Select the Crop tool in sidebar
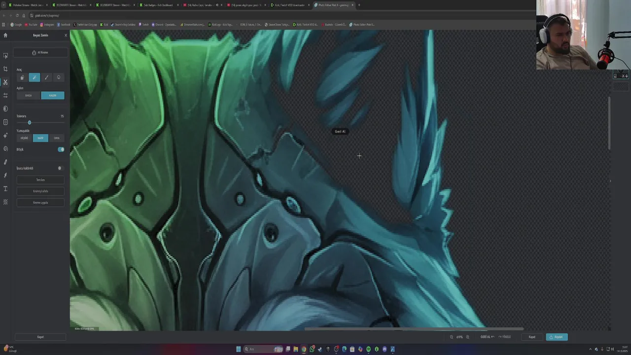The height and width of the screenshot is (355, 631). coord(5,69)
